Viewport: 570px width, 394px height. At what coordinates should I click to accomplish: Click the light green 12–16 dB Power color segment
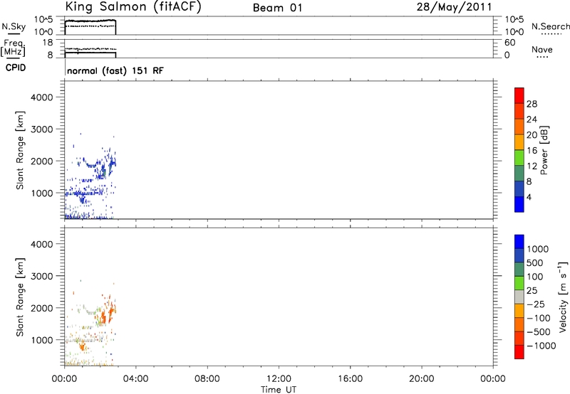tap(519, 157)
